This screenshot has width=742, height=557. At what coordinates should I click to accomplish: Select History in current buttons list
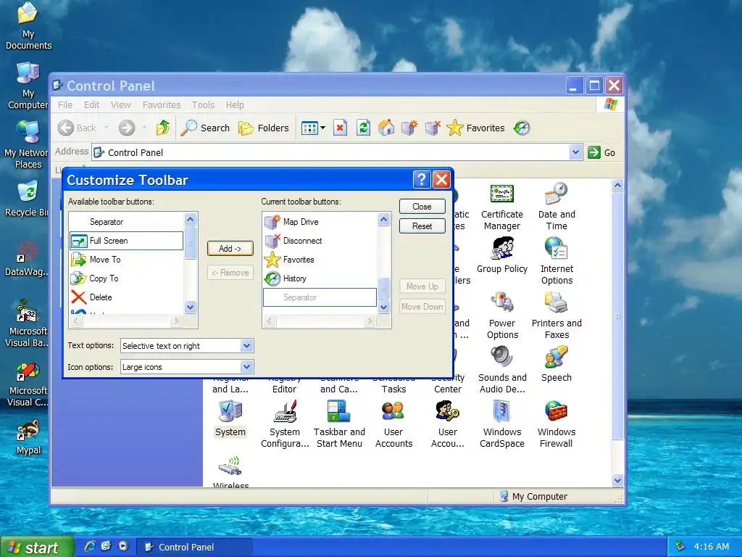[x=320, y=278]
